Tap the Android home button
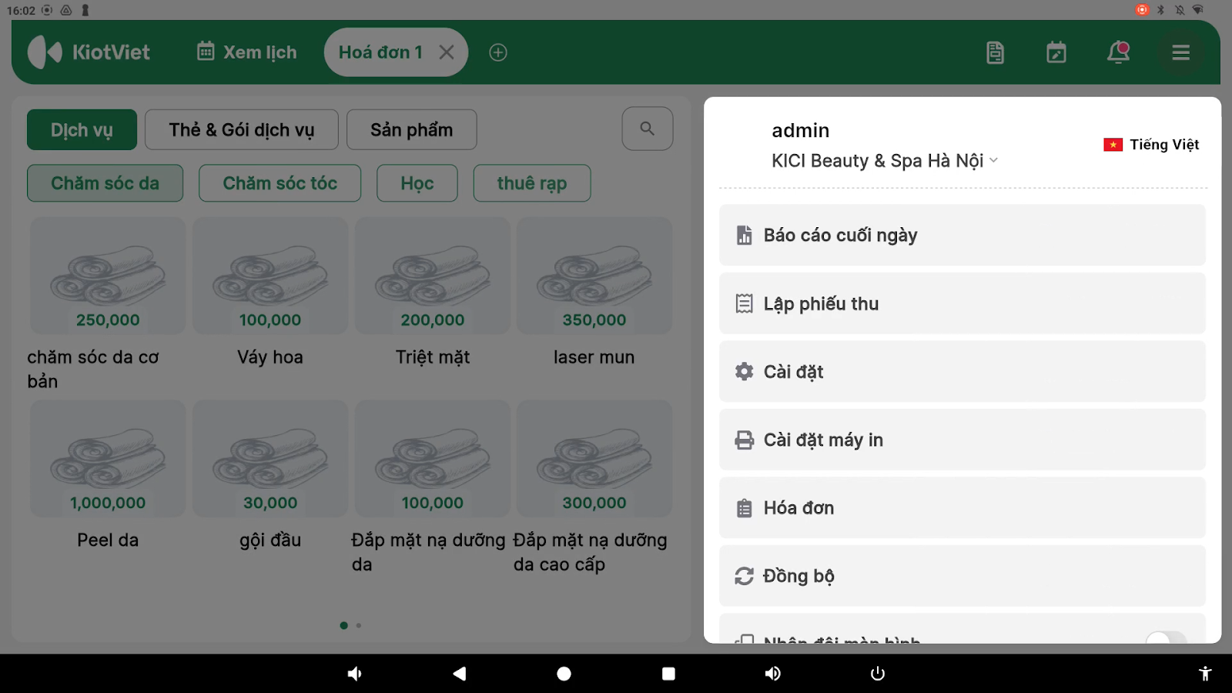Image resolution: width=1232 pixels, height=693 pixels. pos(564,674)
